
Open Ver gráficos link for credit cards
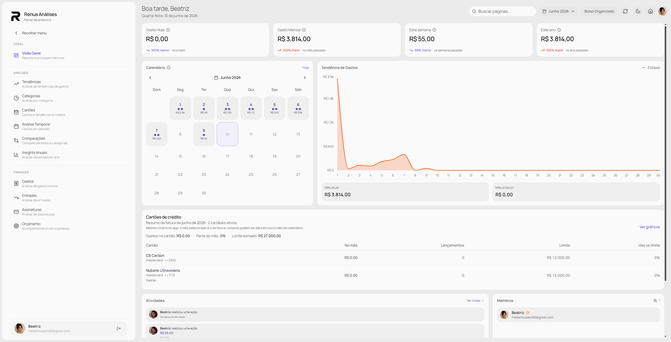tap(650, 227)
